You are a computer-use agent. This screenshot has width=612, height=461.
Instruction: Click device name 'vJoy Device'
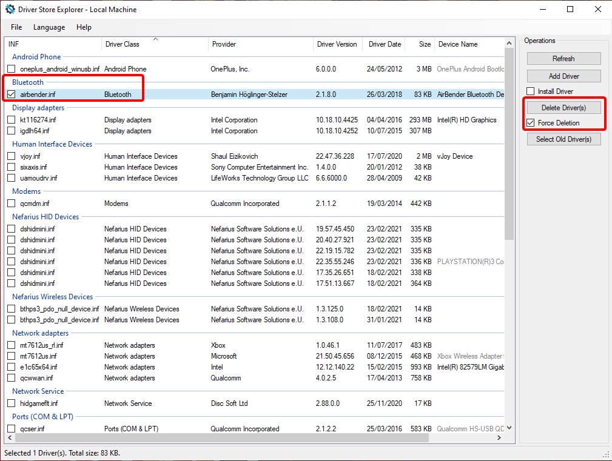455,156
